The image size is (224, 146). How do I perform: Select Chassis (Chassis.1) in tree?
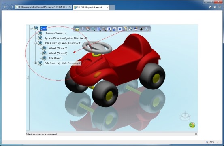[55, 33]
